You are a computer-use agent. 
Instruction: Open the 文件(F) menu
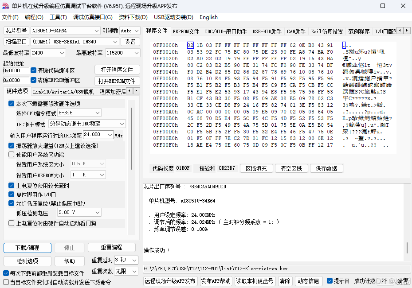pyautogui.click(x=10, y=17)
